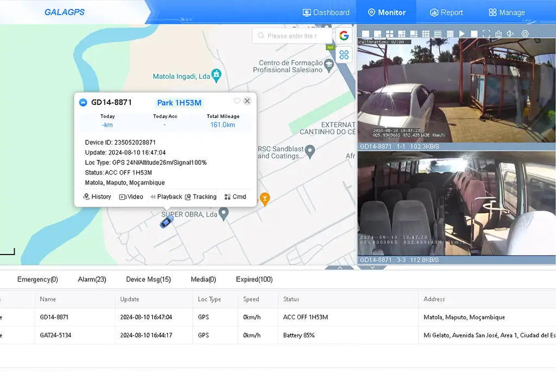Favorite GD14-8871 with the heart icon
The image size is (556, 371).
(x=237, y=101)
